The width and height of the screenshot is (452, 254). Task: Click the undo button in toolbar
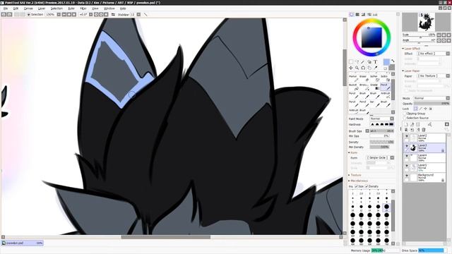[4, 14]
